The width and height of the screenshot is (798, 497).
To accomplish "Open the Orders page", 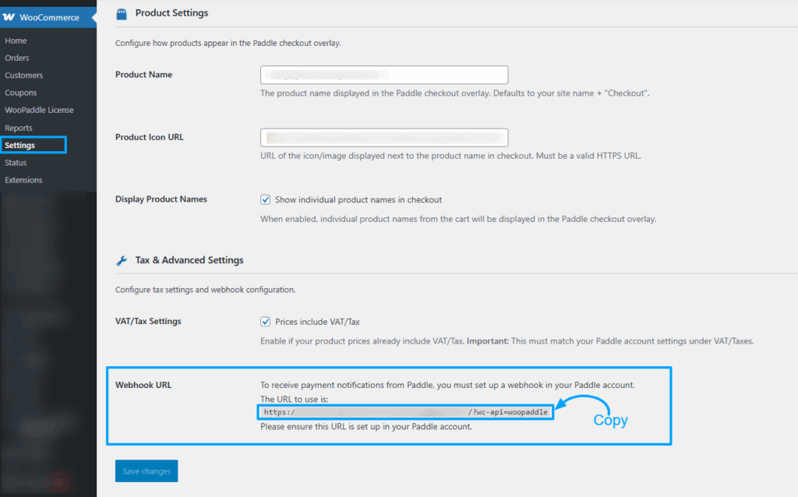I will point(17,58).
